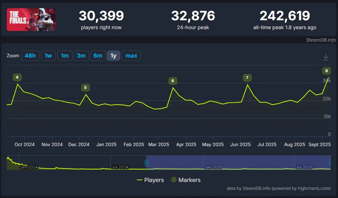The image size is (338, 198).
Task: Set zoom range to max
Action: [131, 56]
